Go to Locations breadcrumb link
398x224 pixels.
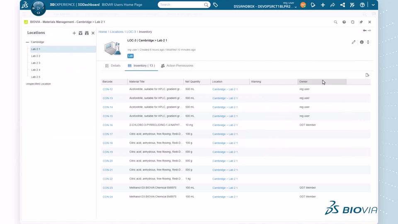coord(117,32)
